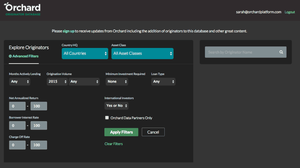Screen dimensions: 300x168
Task: Open the Loan Type dropdown
Action: click(x=163, y=82)
